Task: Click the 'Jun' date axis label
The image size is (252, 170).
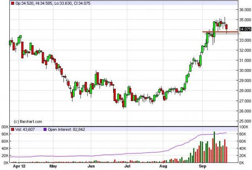Action: [x=91, y=166]
